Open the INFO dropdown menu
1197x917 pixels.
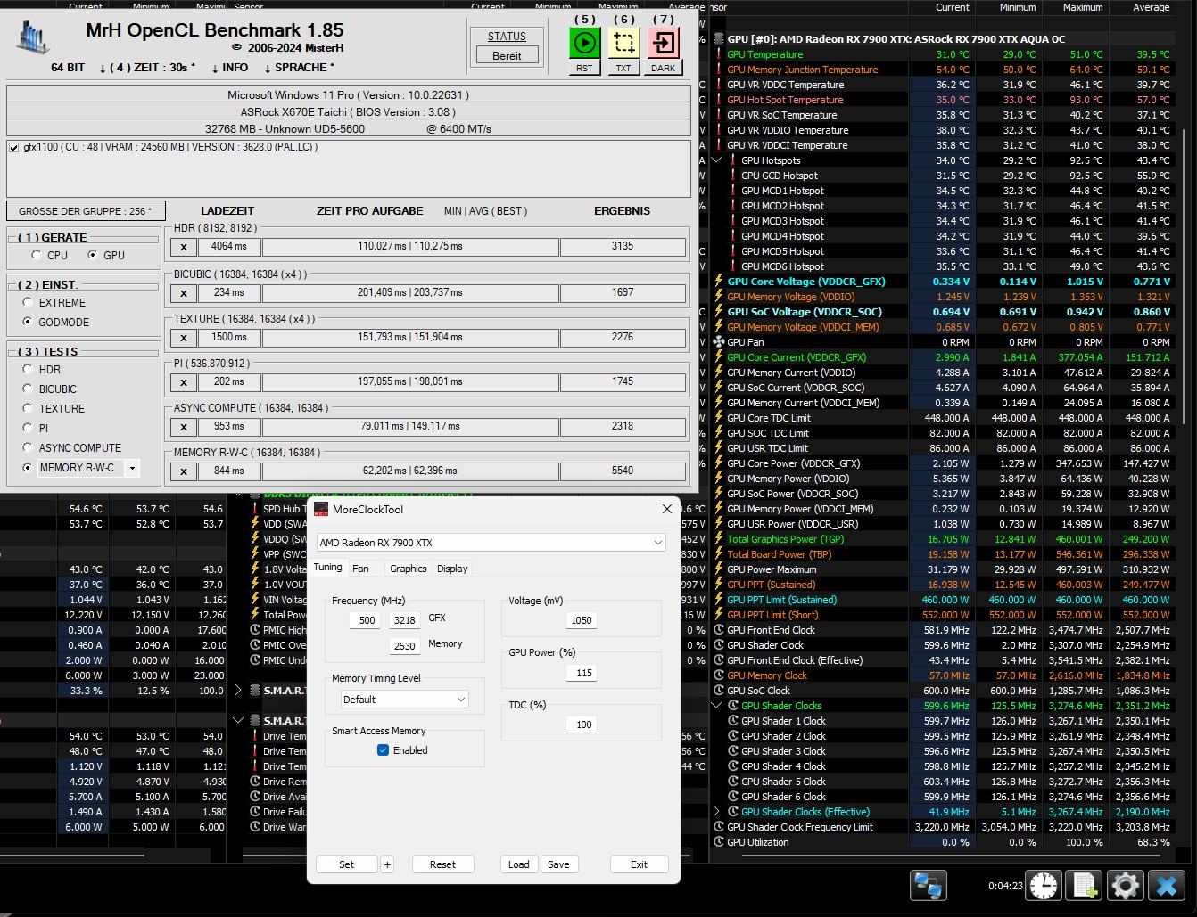pyautogui.click(x=229, y=68)
